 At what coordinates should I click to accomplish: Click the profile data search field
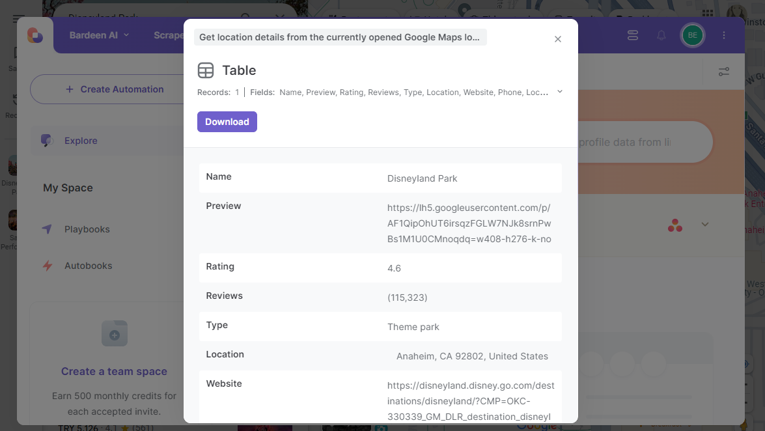pyautogui.click(x=644, y=142)
